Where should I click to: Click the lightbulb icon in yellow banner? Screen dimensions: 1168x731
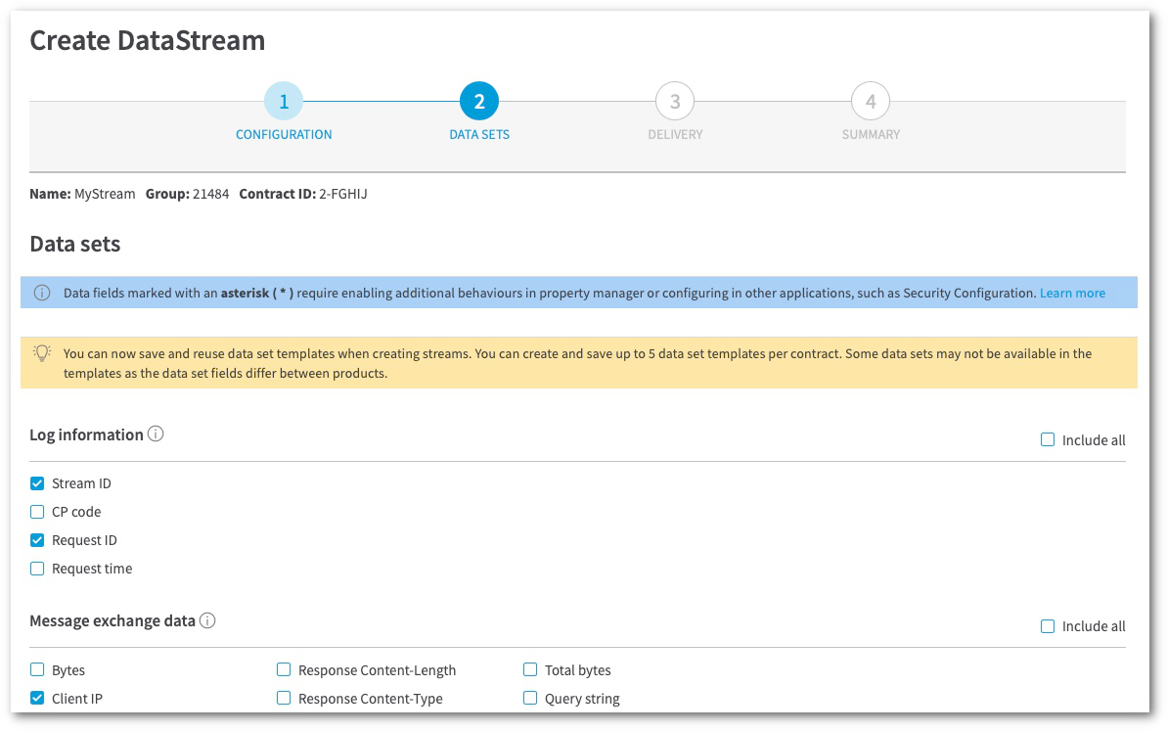pyautogui.click(x=42, y=353)
